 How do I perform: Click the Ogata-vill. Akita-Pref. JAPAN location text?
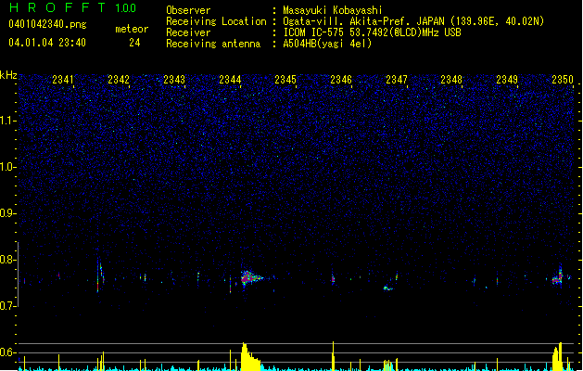[413, 21]
